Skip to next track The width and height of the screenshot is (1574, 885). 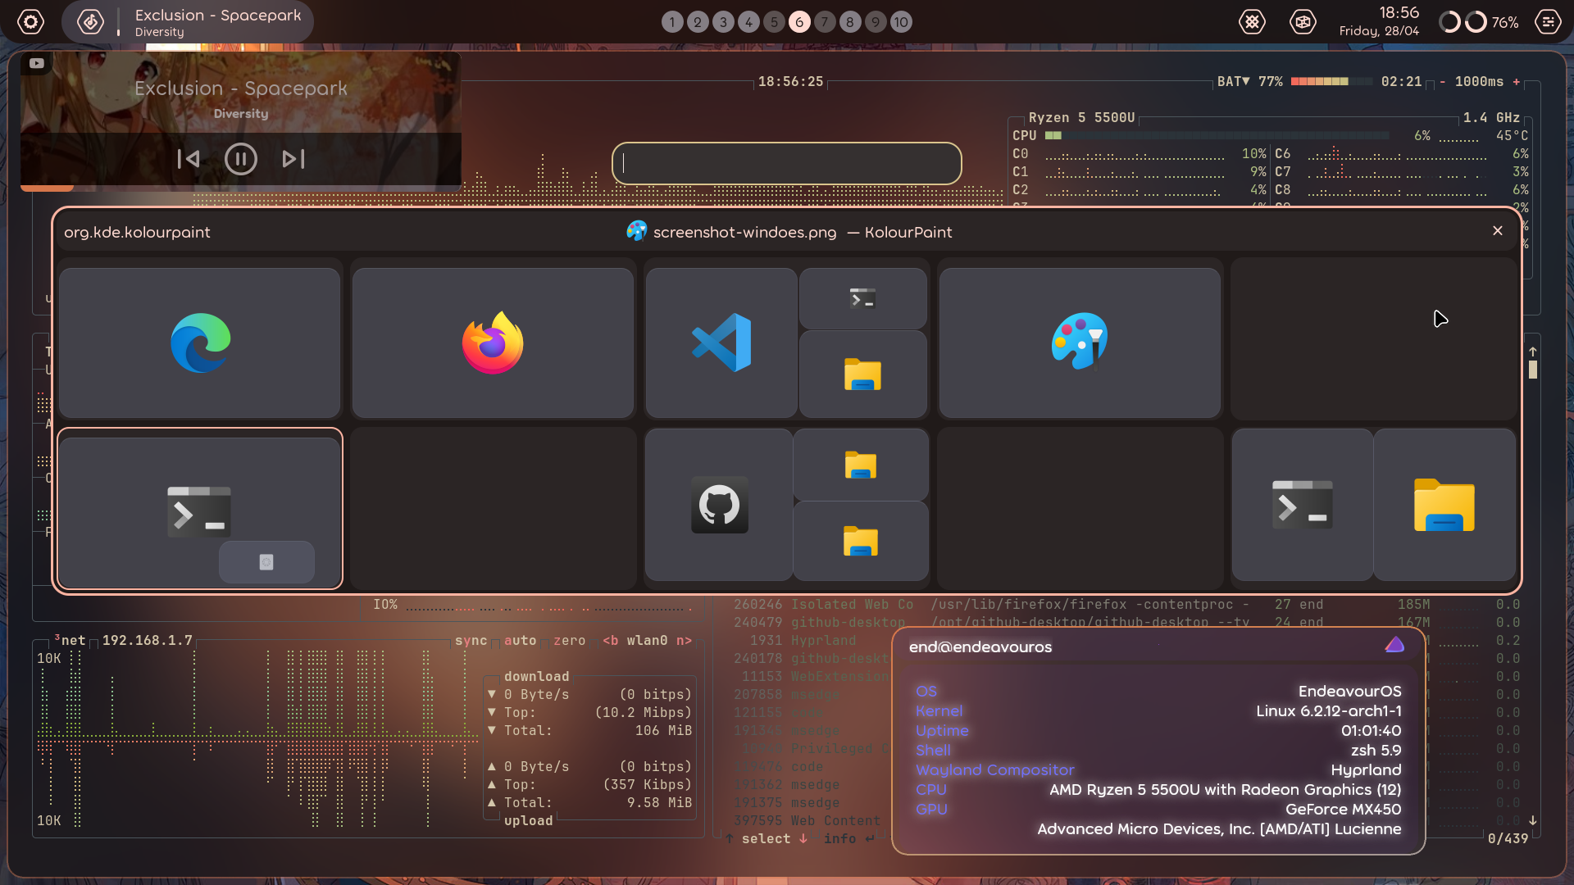coord(293,159)
